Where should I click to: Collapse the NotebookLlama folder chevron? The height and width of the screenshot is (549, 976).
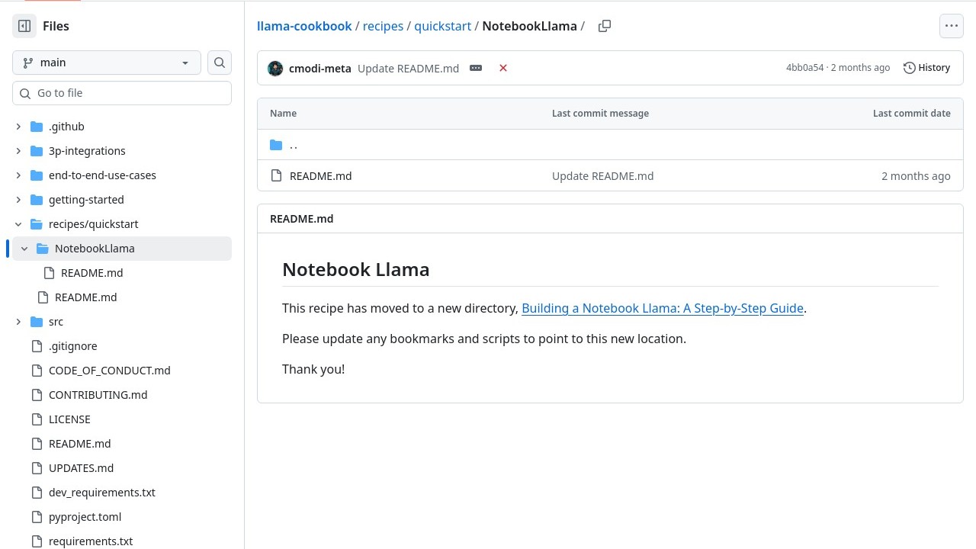(x=24, y=249)
